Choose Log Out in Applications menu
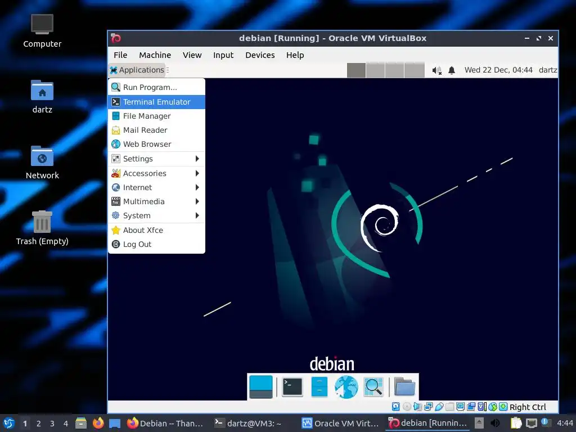This screenshot has width=576, height=432. [x=156, y=244]
